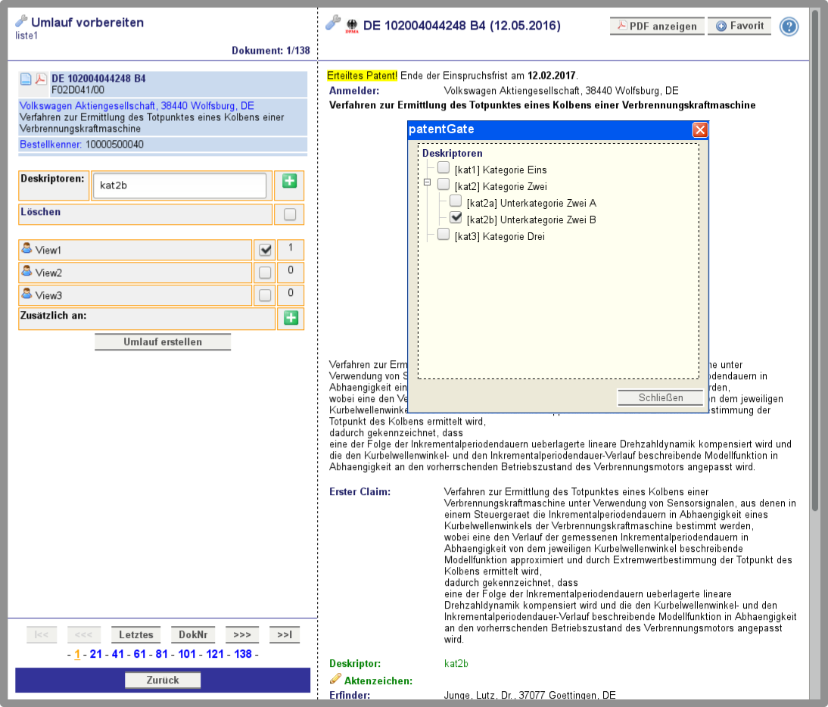Click the disabled <<< previous button
The image size is (828, 707).
(83, 634)
